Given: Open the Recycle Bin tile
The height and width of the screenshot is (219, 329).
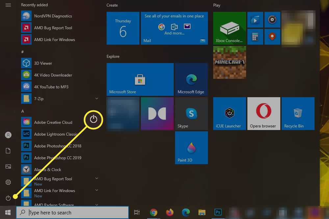Looking at the screenshot, I should (x=298, y=113).
